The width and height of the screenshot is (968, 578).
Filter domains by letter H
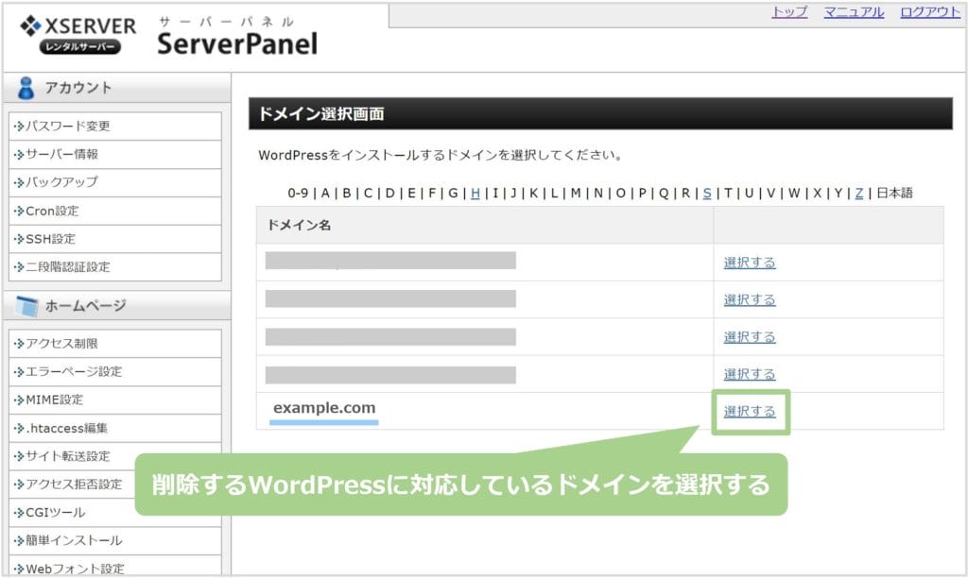pyautogui.click(x=475, y=193)
